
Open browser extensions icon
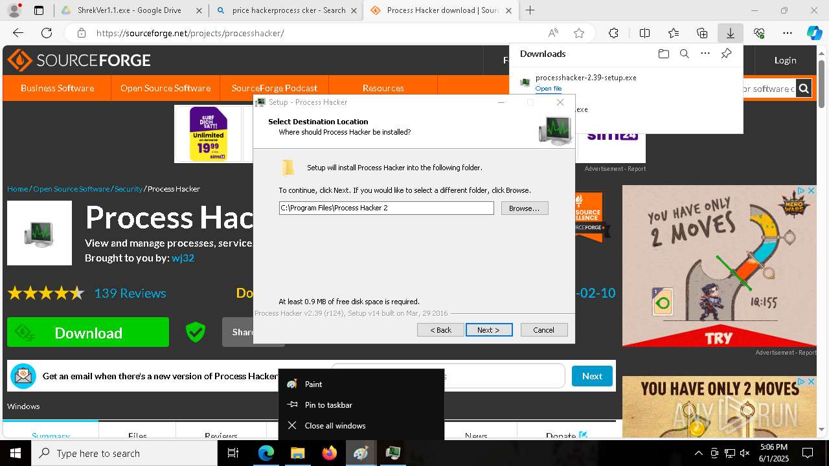pos(613,33)
